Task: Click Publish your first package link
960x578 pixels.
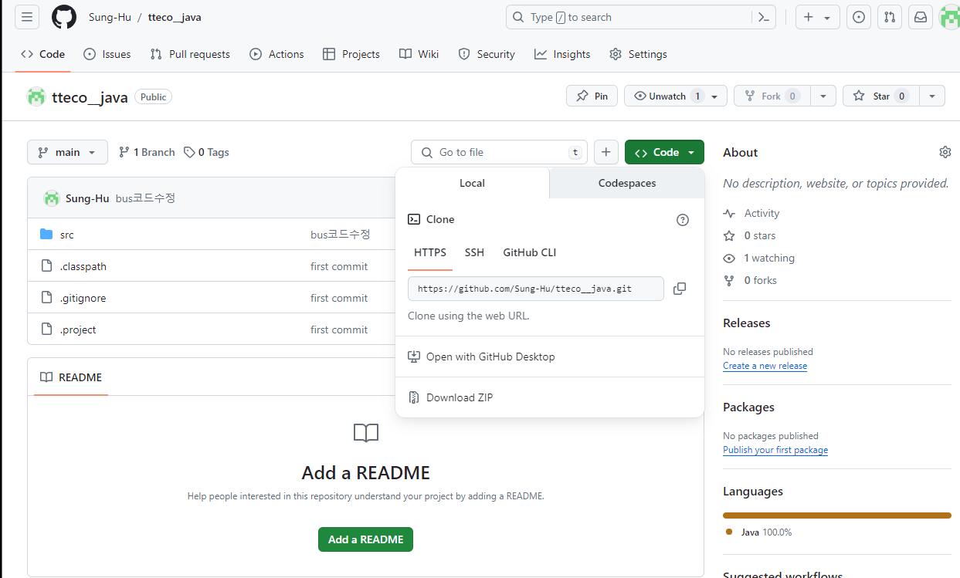Action: click(775, 450)
